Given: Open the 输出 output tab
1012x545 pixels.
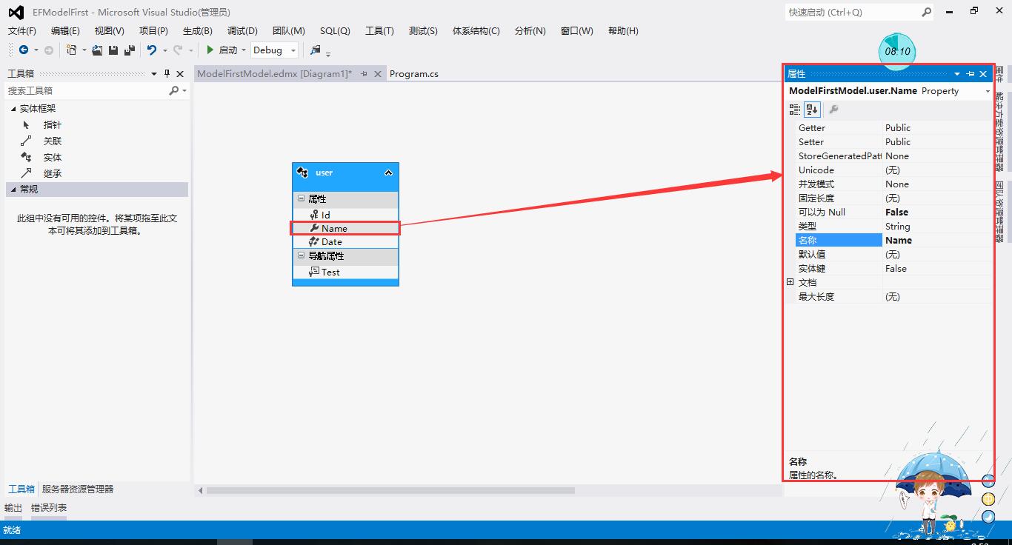Looking at the screenshot, I should (x=13, y=507).
